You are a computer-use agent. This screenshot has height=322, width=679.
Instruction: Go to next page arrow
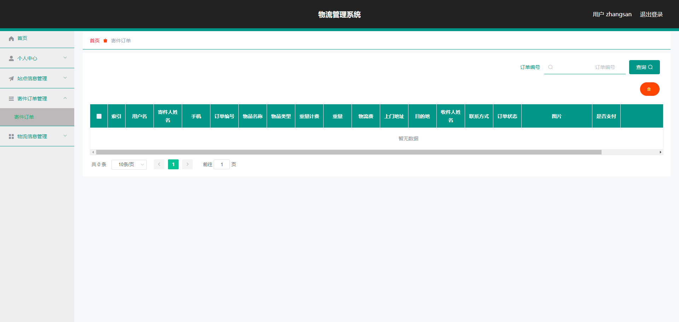187,164
